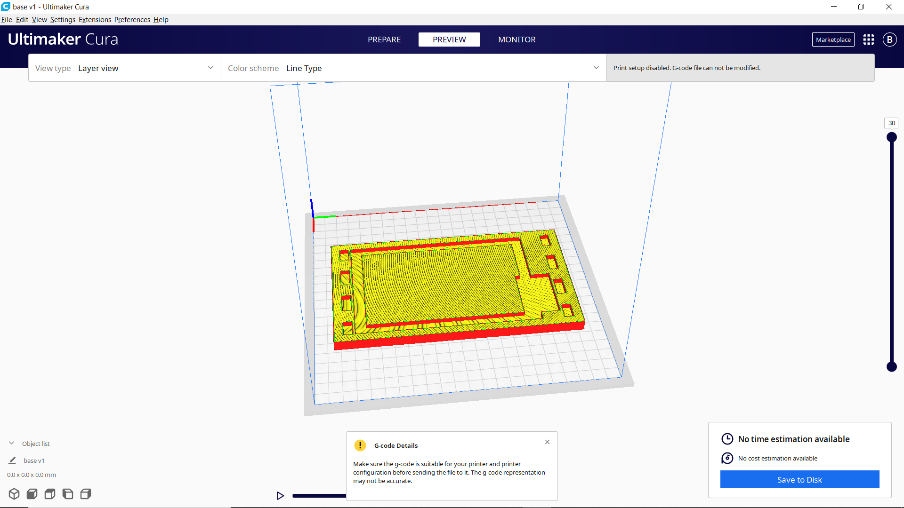Switch to 3D isometric camera view

coord(14,494)
